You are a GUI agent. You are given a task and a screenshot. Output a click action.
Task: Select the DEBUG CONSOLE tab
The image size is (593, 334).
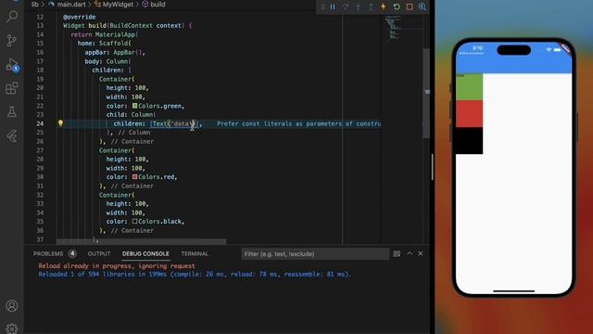(145, 253)
